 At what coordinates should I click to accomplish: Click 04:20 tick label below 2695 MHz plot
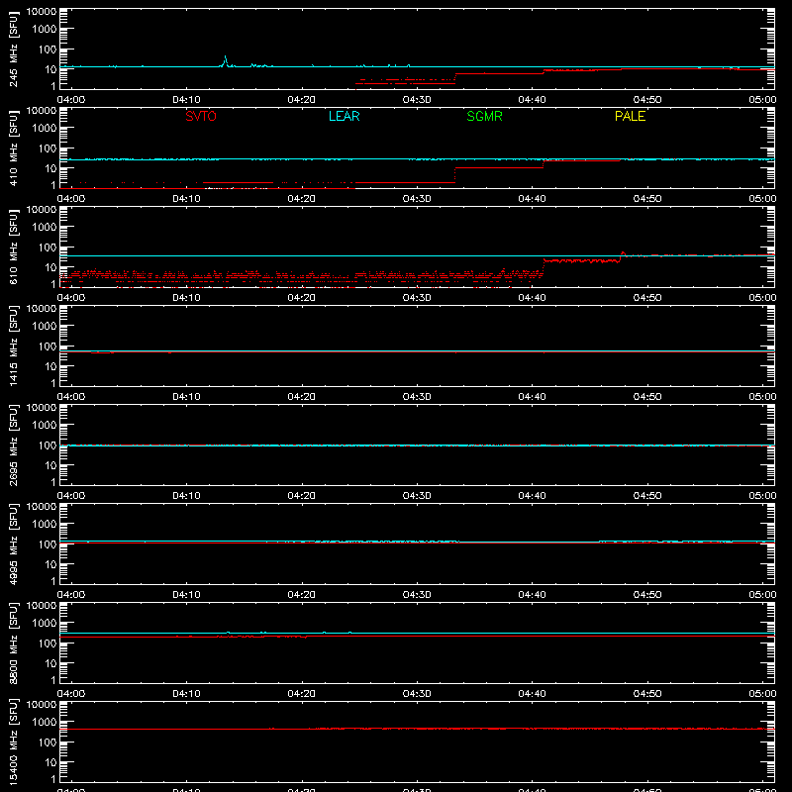(x=302, y=496)
